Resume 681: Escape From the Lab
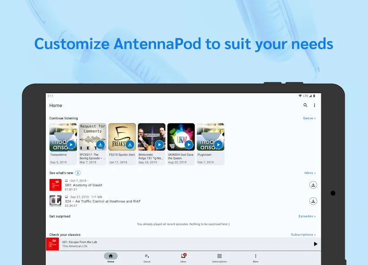The width and height of the screenshot is (368, 265). 316,244
